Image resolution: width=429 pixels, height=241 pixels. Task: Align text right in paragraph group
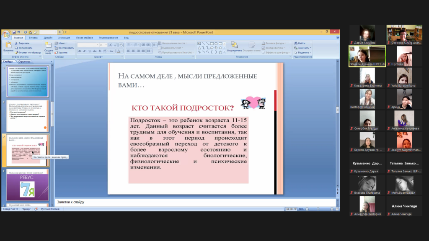[x=138, y=51]
